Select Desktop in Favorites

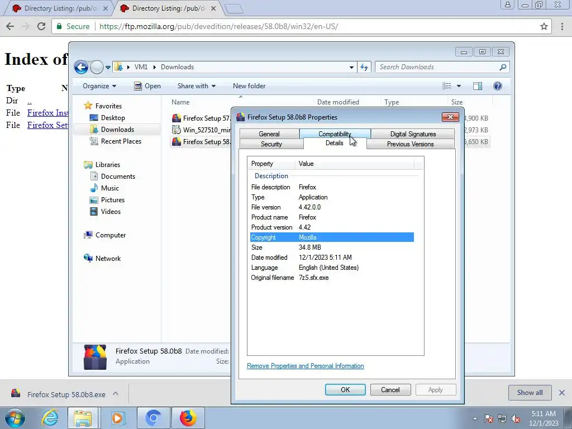coord(113,118)
